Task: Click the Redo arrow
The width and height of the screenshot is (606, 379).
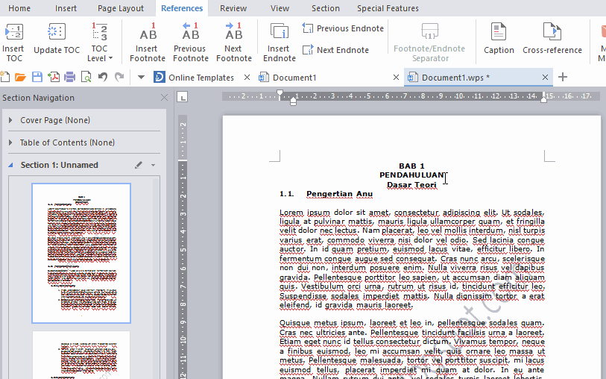Action: pyautogui.click(x=119, y=77)
